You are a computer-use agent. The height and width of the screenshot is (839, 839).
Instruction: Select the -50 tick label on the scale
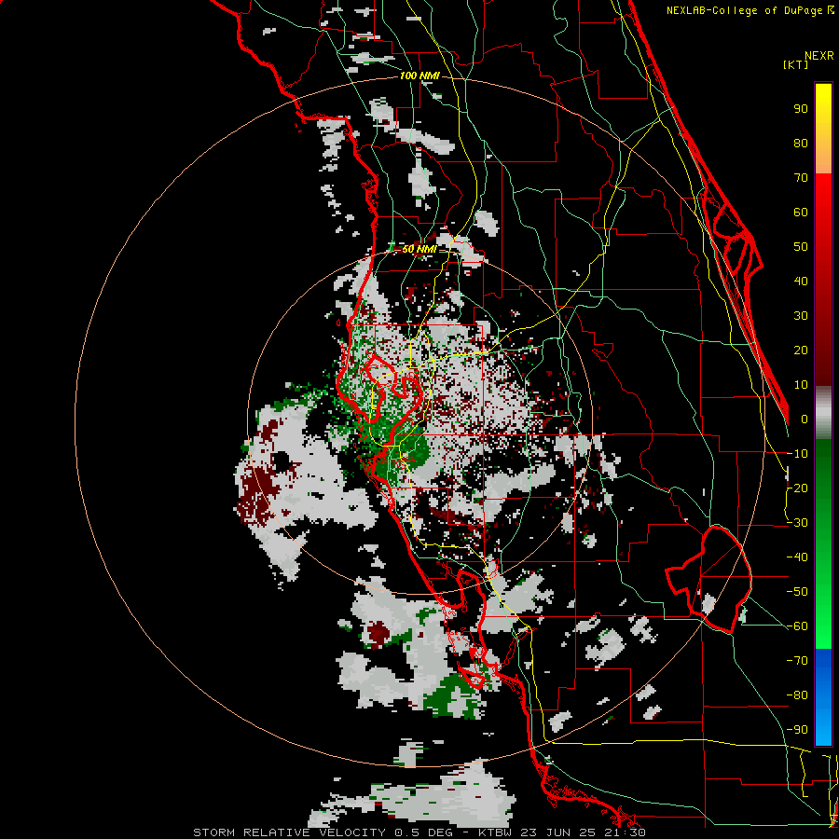(x=797, y=592)
